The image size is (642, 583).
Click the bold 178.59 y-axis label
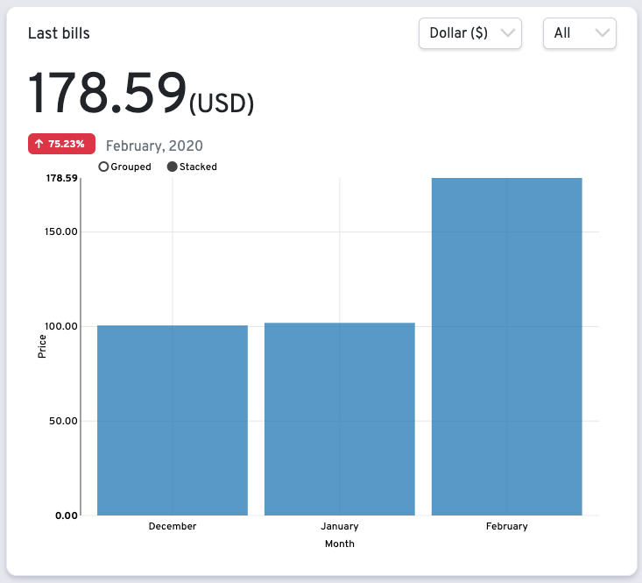(62, 178)
